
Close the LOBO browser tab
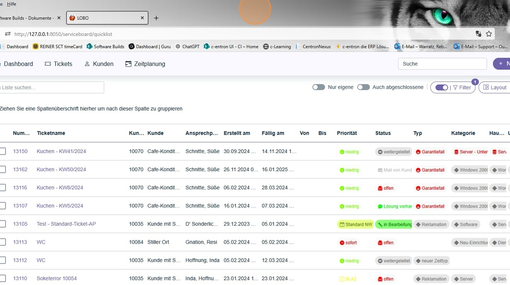click(x=142, y=18)
